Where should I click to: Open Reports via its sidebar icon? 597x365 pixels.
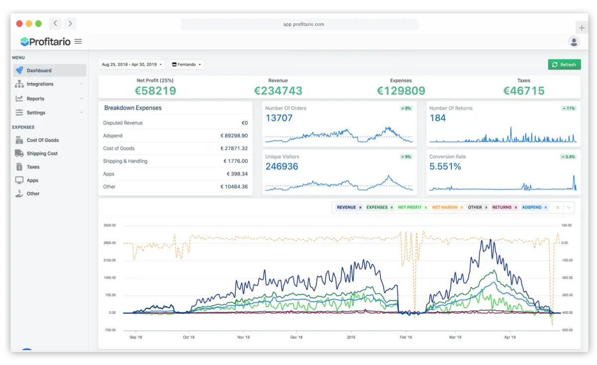(20, 98)
